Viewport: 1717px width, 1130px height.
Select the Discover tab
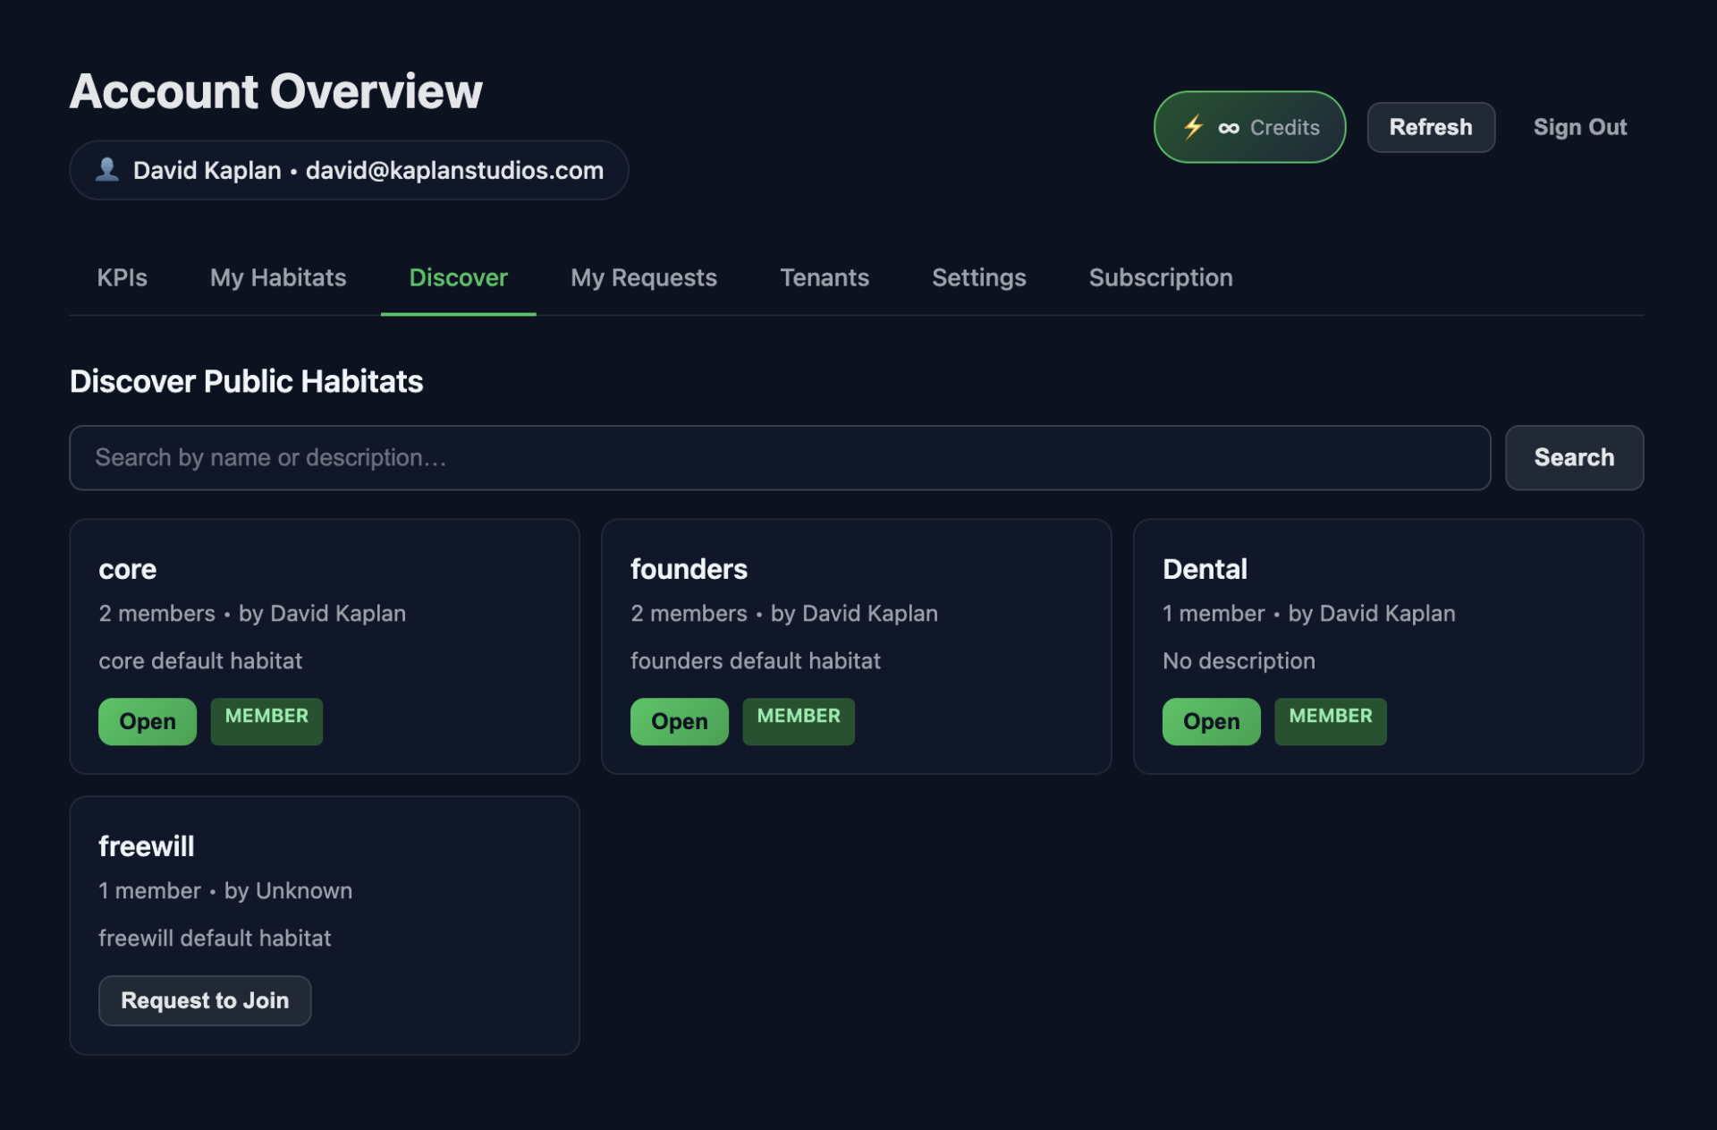pyautogui.click(x=458, y=277)
